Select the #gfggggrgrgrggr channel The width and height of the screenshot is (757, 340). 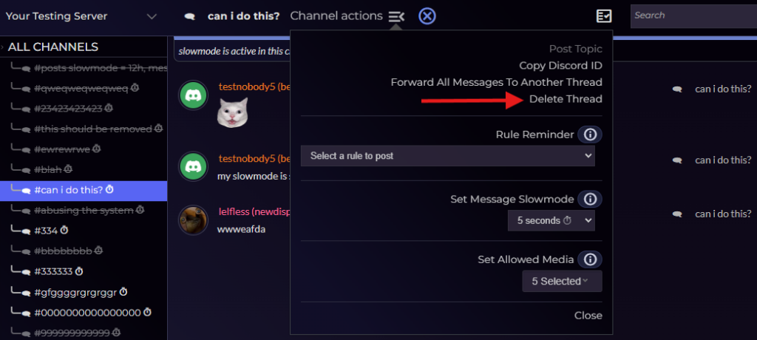(x=75, y=292)
